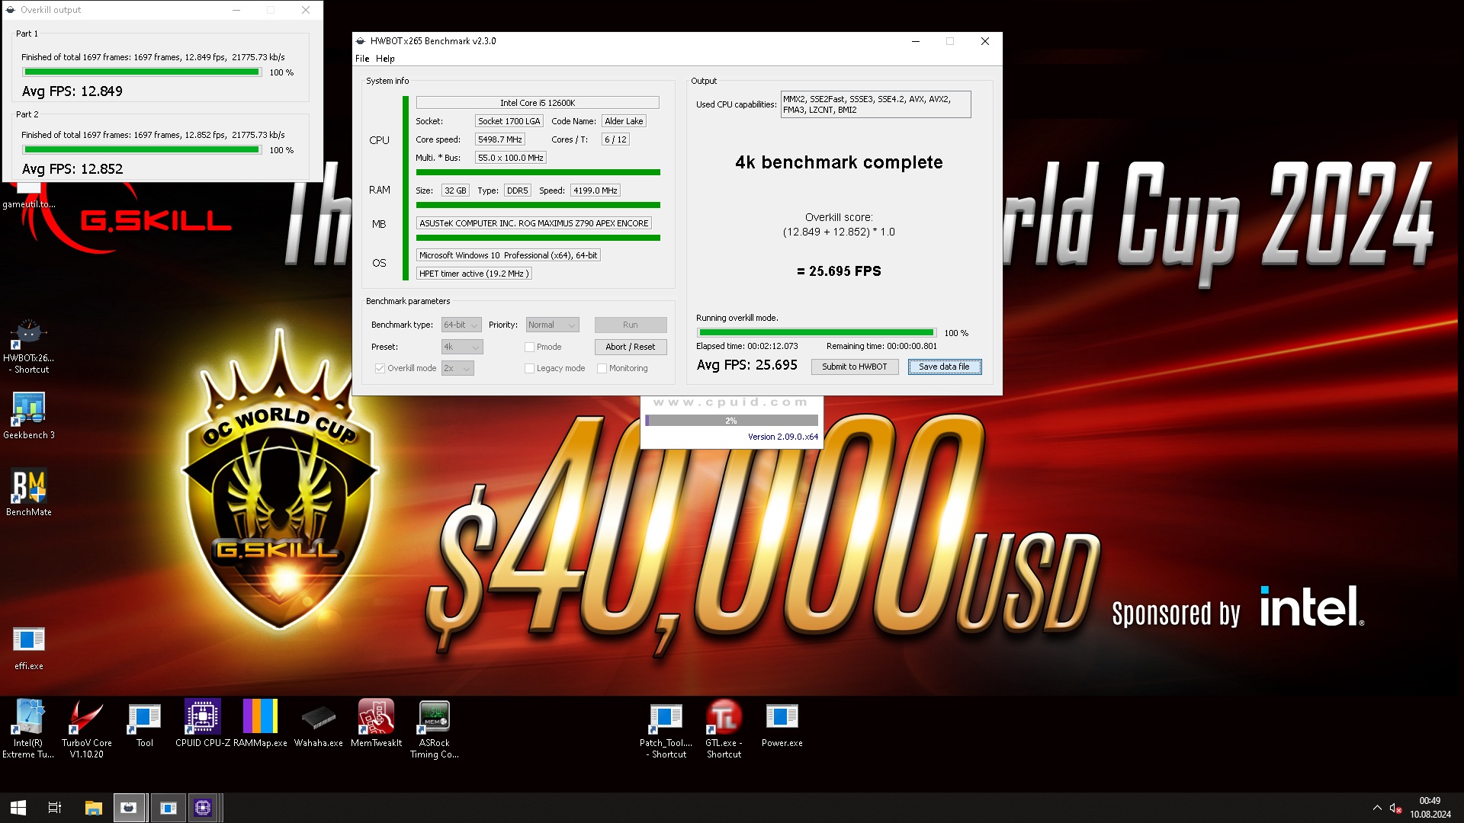Toggle the Legacy mode checkbox
This screenshot has height=823, width=1464.
529,368
